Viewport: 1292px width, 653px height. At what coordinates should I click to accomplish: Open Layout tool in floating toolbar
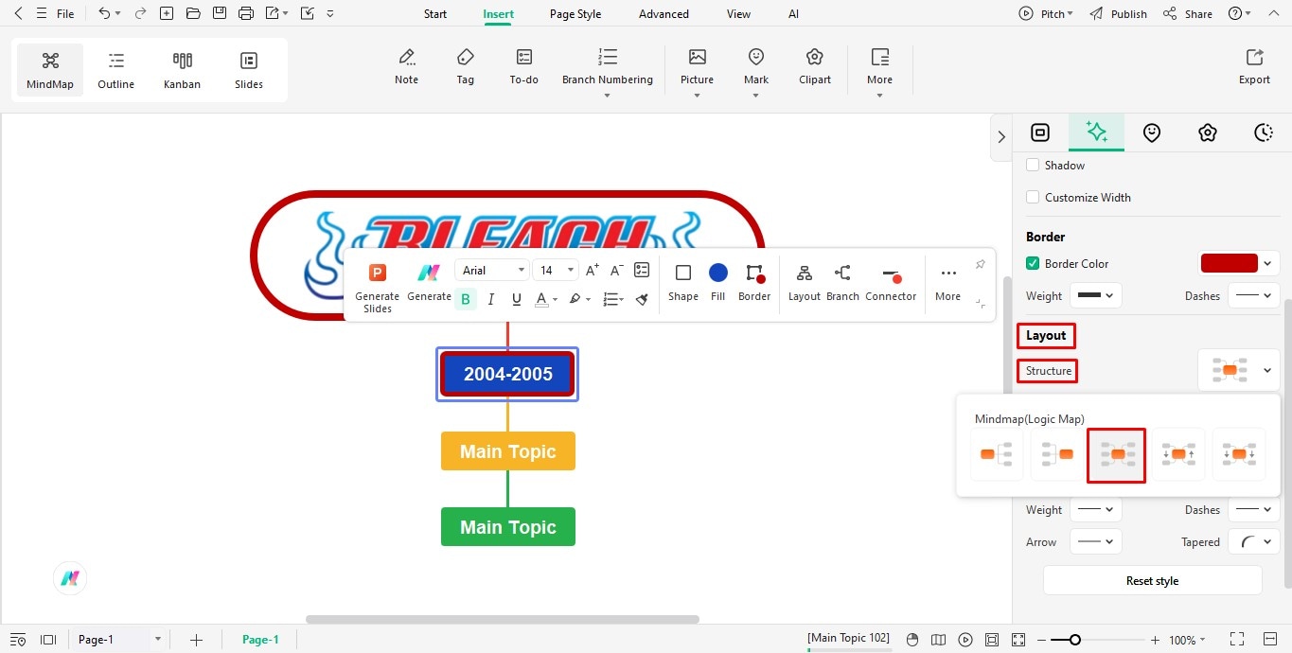pyautogui.click(x=805, y=282)
